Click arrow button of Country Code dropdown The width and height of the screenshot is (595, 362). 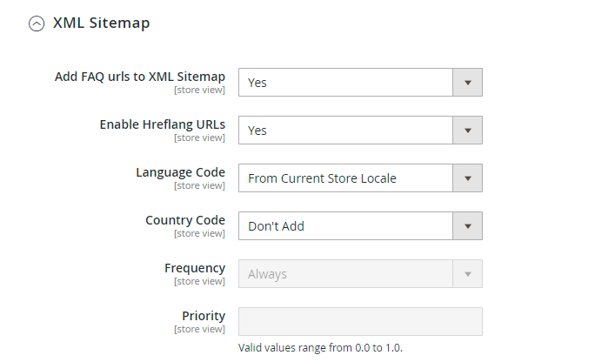point(467,226)
